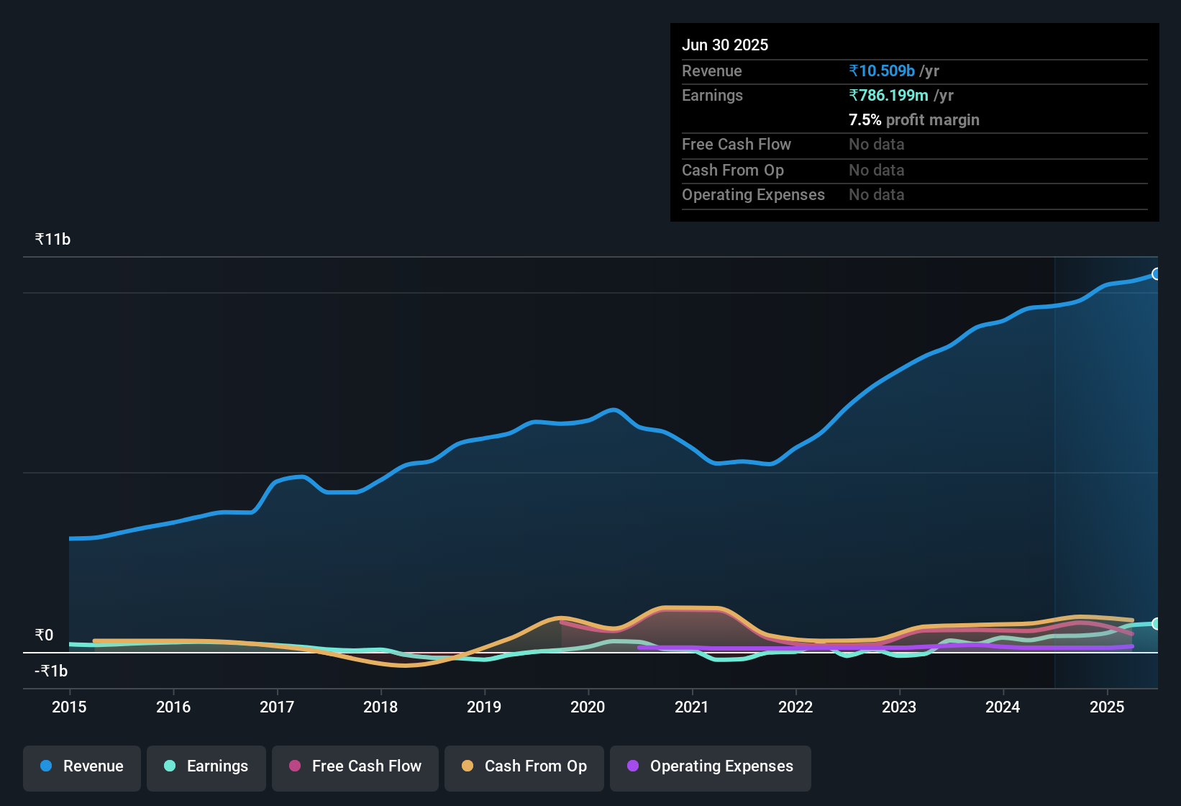Viewport: 1181px width, 806px height.
Task: Toggle the Revenue series visibility
Action: (81, 766)
